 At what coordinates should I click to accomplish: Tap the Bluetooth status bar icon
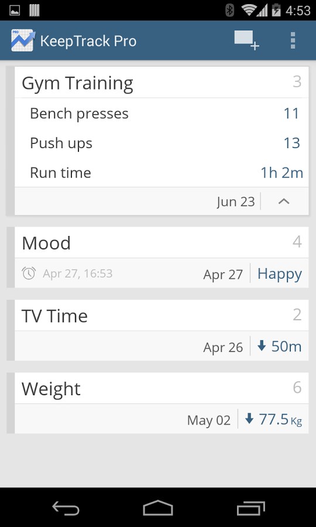230,10
